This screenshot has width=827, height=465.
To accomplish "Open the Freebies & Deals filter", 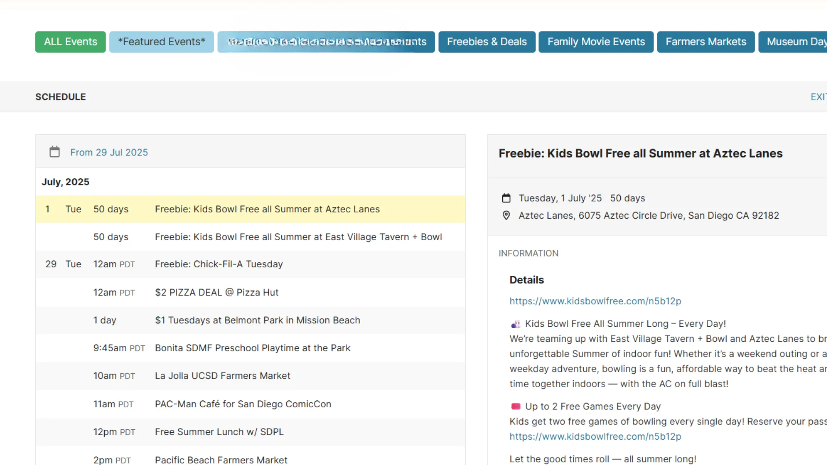I will [x=487, y=42].
